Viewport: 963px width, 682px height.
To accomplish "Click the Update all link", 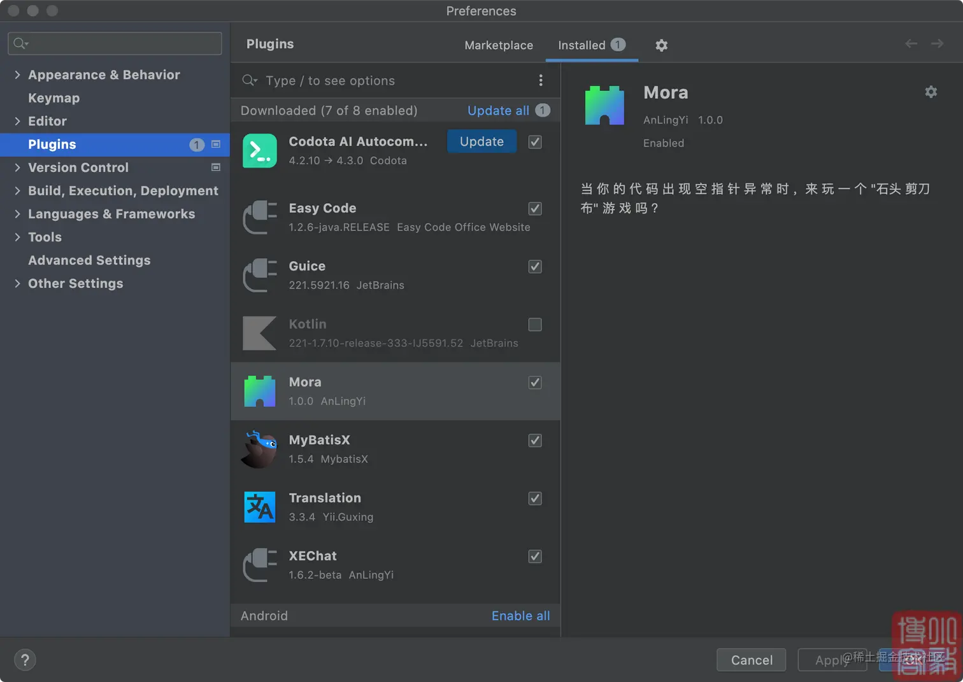I will click(x=498, y=110).
